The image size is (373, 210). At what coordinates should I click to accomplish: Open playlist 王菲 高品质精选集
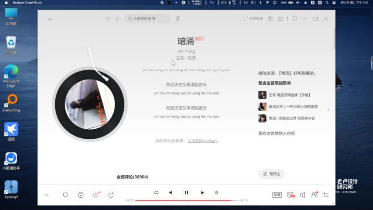click(284, 95)
